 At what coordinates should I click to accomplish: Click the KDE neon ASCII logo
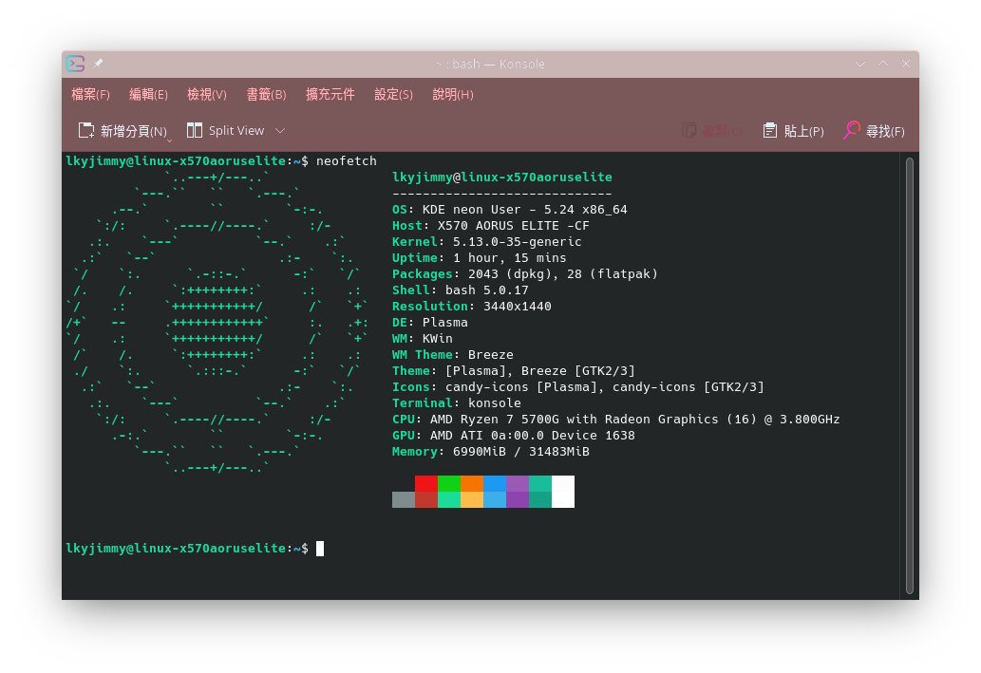pos(217,322)
